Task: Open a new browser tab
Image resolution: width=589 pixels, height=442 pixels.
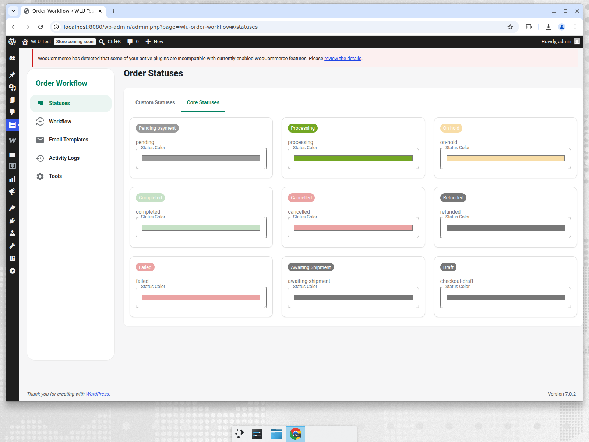Action: point(113,11)
